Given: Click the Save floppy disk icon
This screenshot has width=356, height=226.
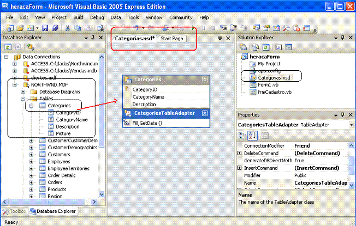Looking at the screenshot, I should click(x=45, y=28).
